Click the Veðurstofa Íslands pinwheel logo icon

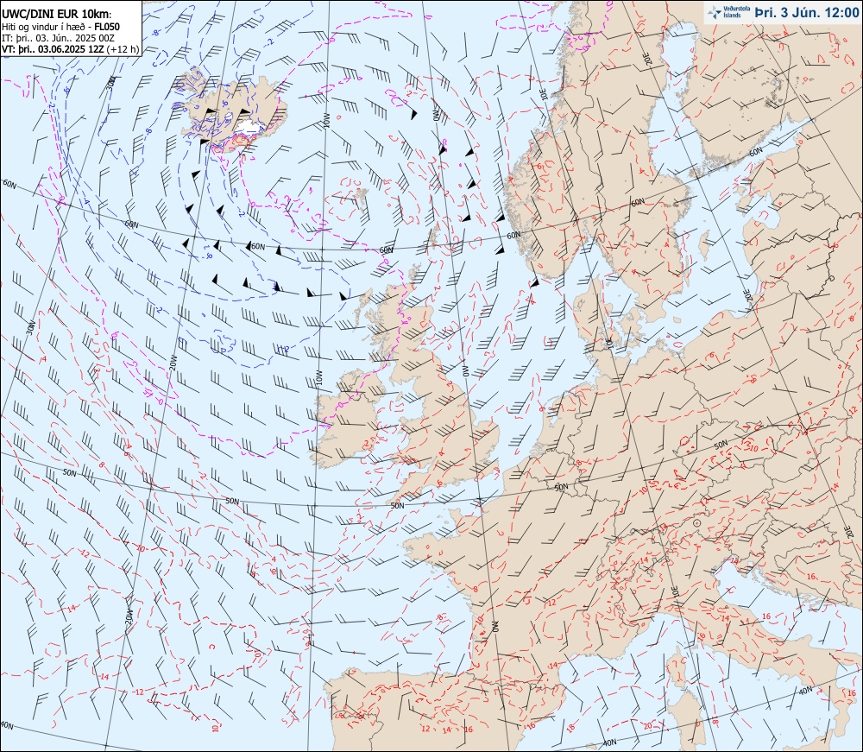[715, 13]
